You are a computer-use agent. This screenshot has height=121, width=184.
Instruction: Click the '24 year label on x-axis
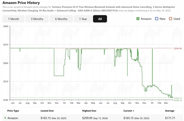pos(64,103)
